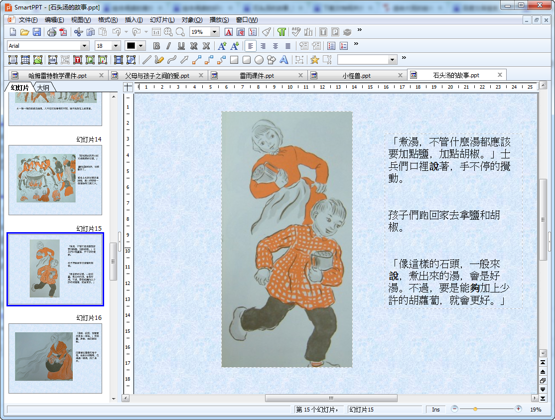Select the straight line drawing tool
The height and width of the screenshot is (420, 555).
coord(146,60)
